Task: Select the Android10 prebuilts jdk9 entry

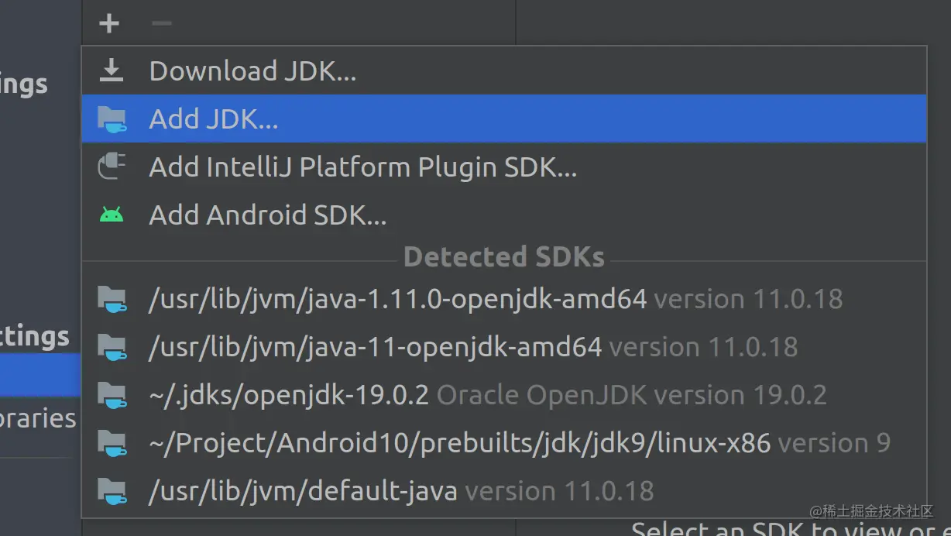Action: 504,443
